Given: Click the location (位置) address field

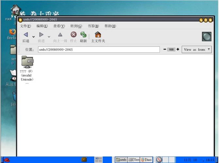Looking at the screenshot, I should tap(98, 50).
